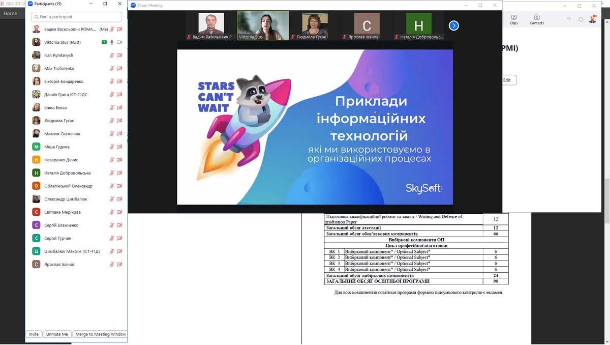
Task: Click the Edit button in Zoom window
Action: 507,80
